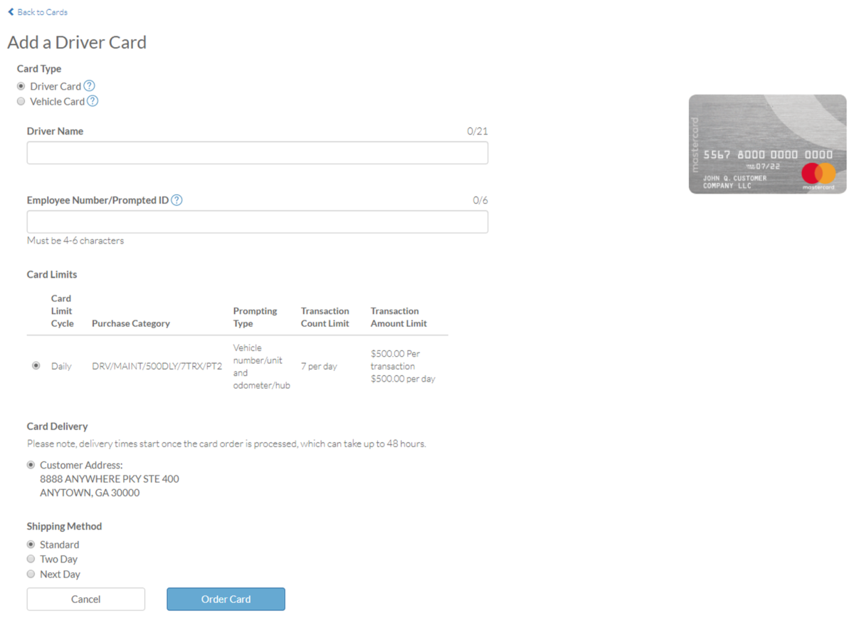The image size is (854, 618).
Task: Click inside the Driver Name field
Action: click(x=257, y=152)
